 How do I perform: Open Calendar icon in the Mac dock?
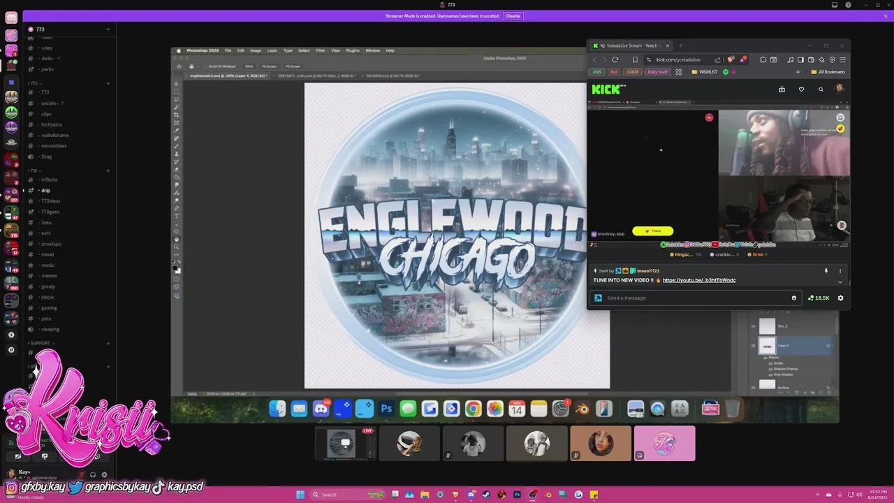click(516, 409)
